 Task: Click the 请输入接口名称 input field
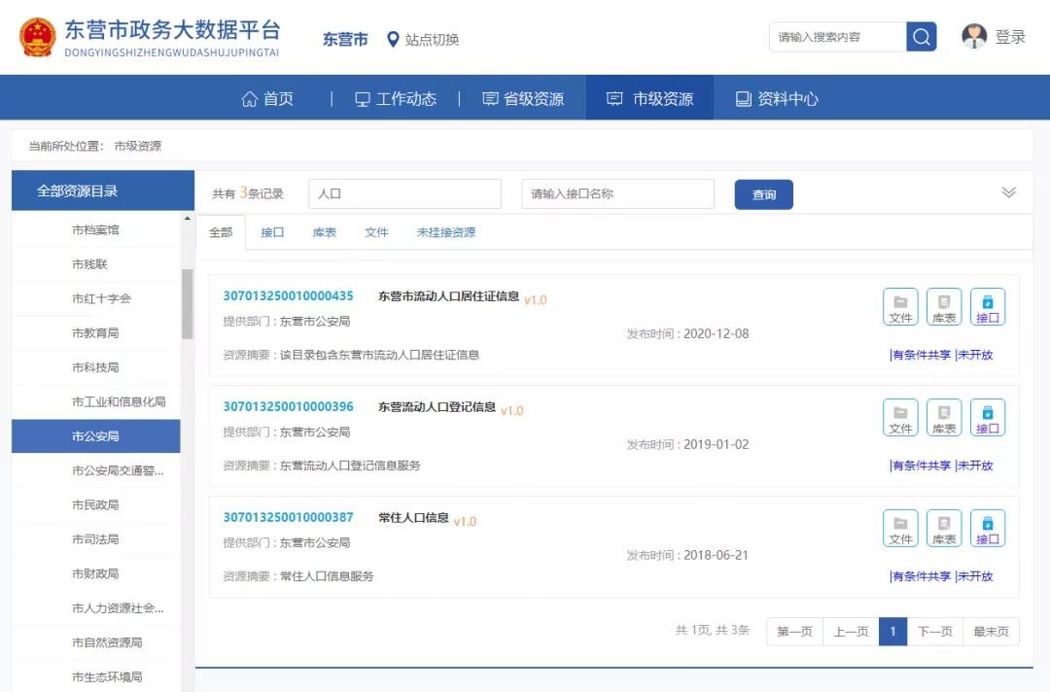click(x=617, y=193)
